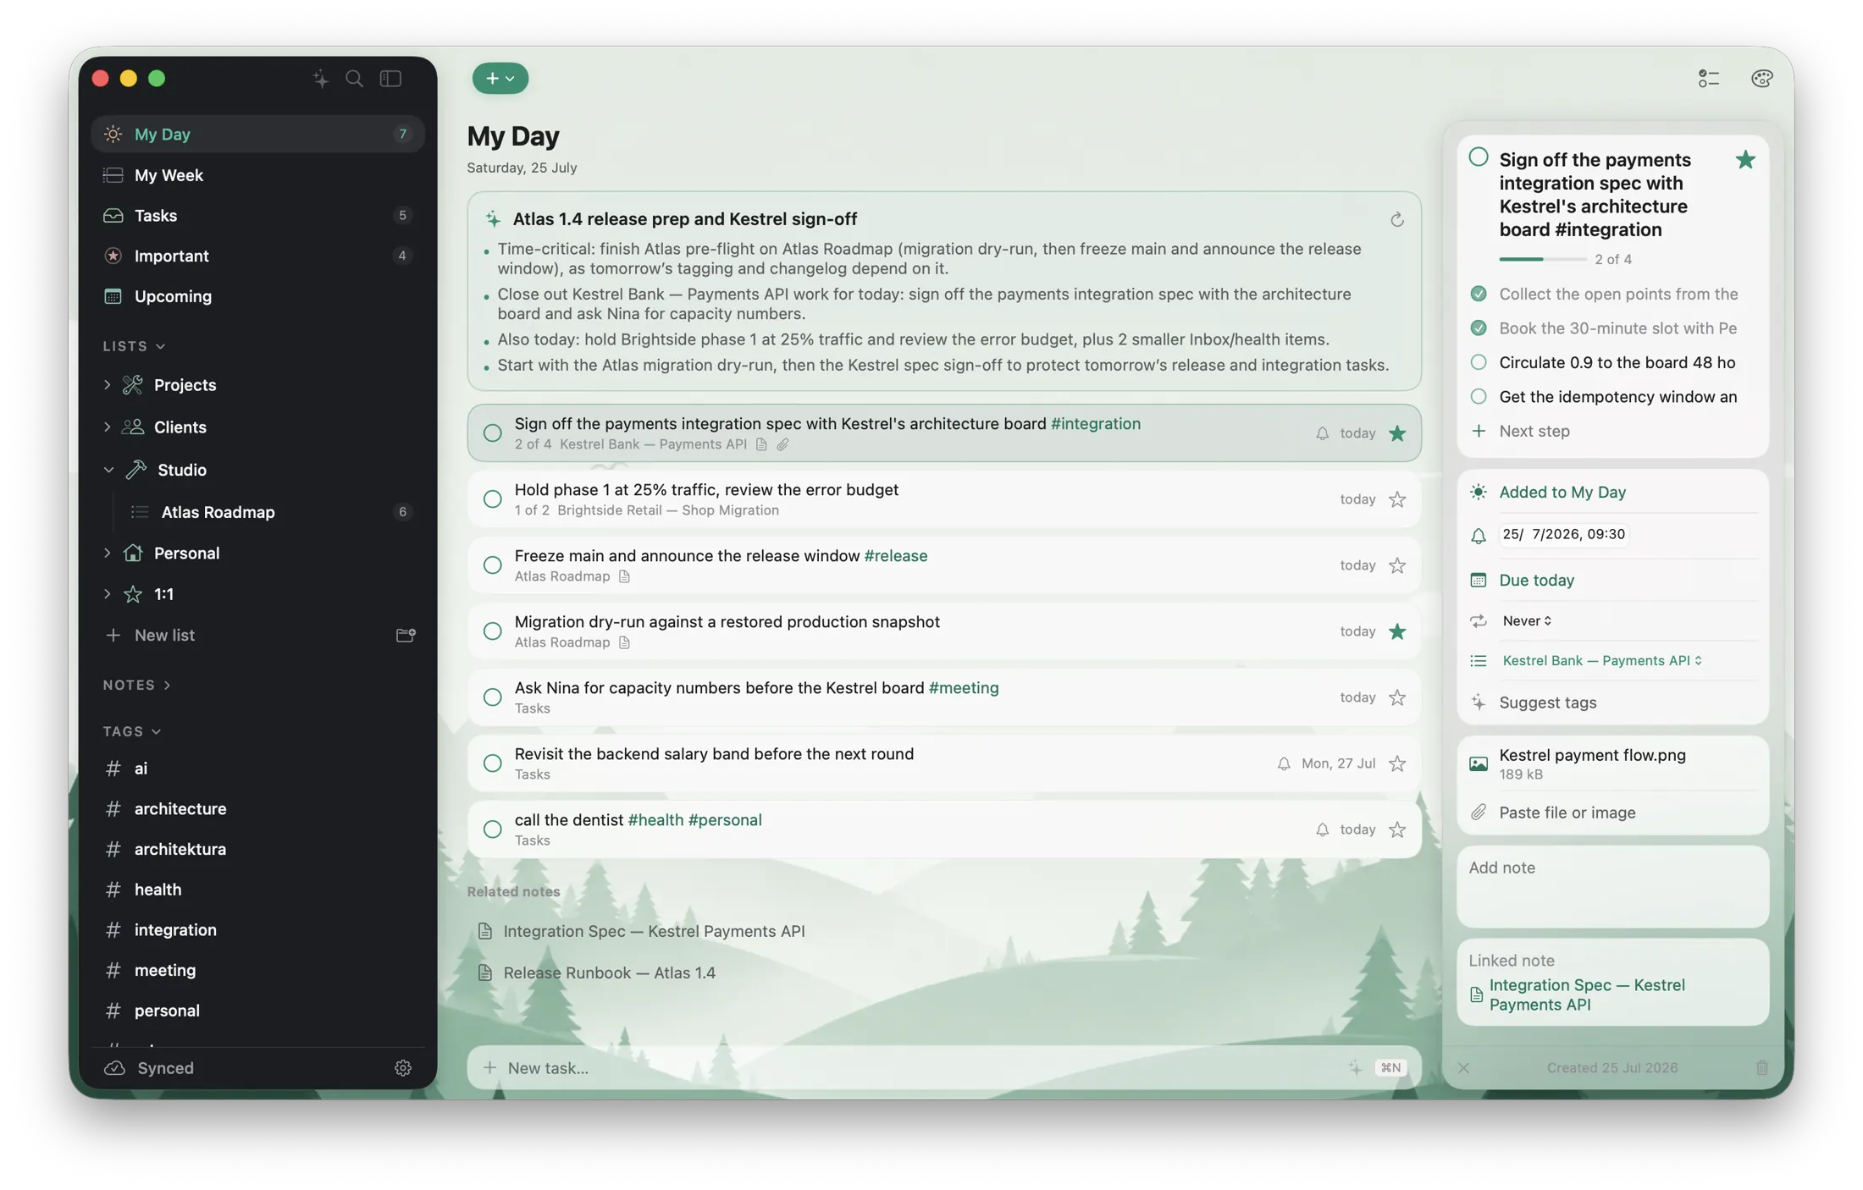Image resolution: width=1863 pixels, height=1190 pixels.
Task: Uncheck the Collect the open points step
Action: coord(1478,294)
